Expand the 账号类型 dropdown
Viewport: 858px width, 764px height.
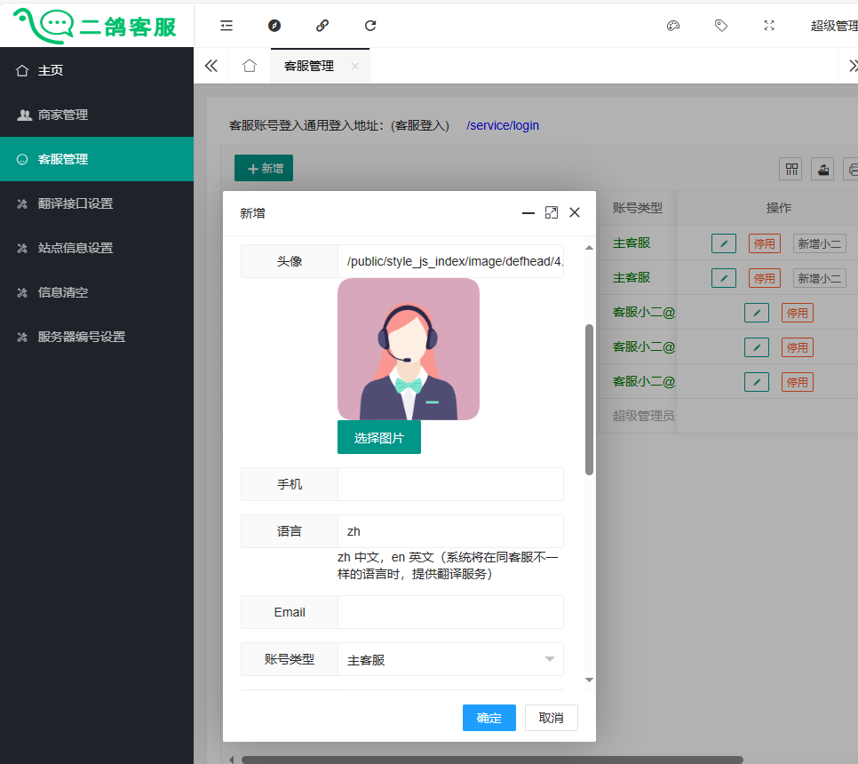coord(450,660)
